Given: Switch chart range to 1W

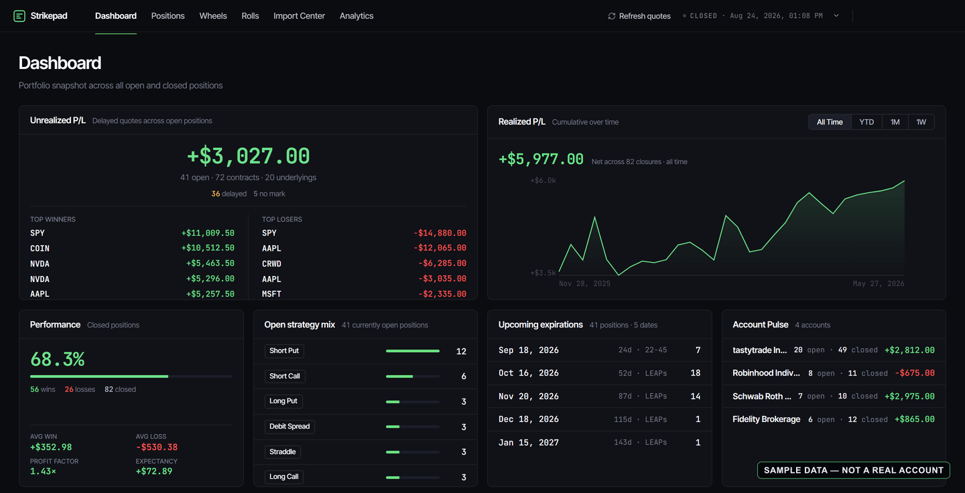Looking at the screenshot, I should (921, 122).
